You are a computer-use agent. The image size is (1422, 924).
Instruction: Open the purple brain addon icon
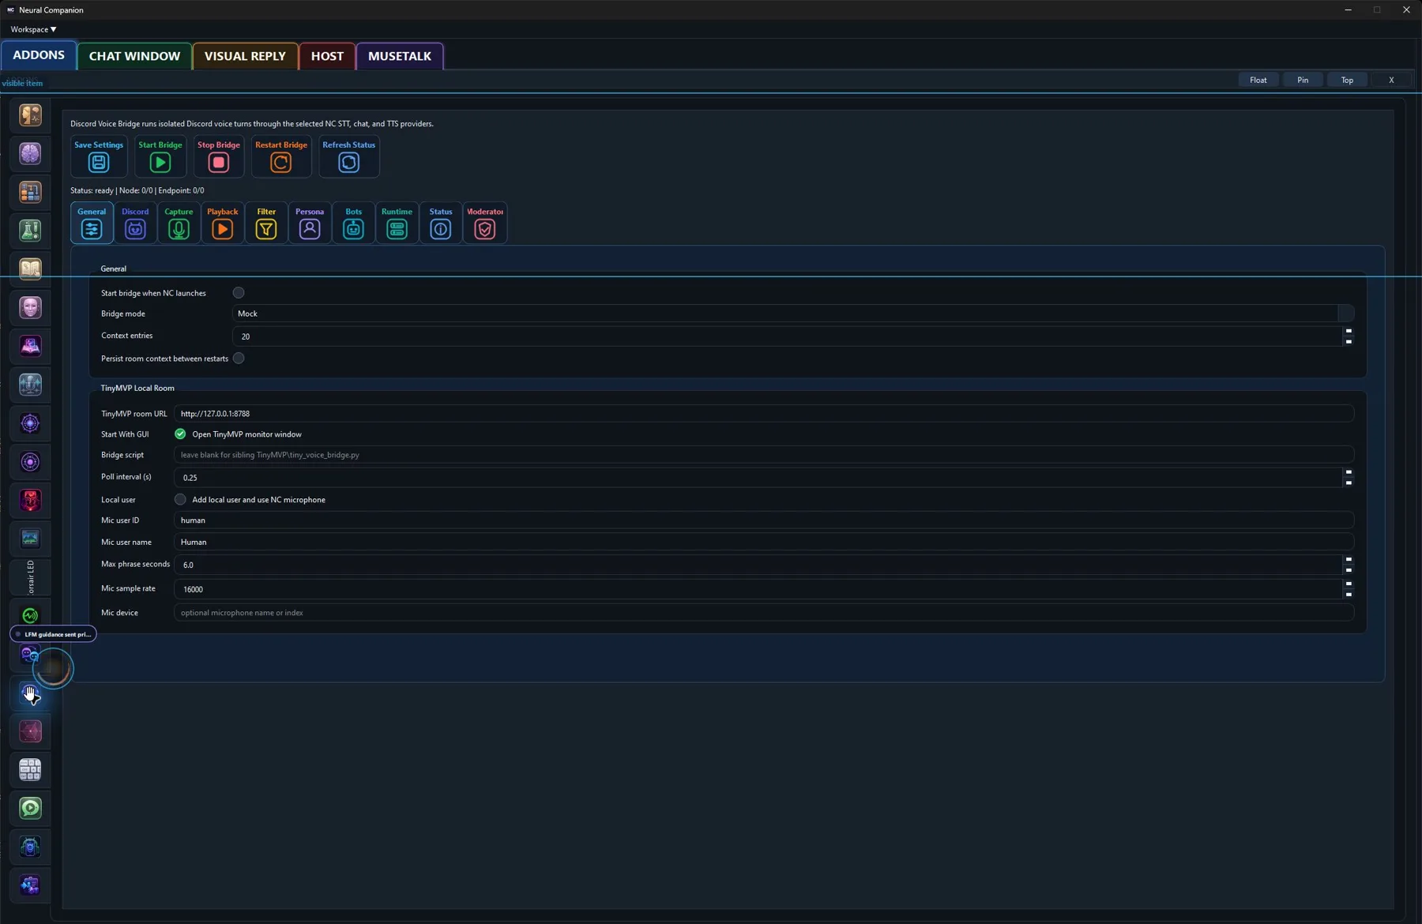[30, 154]
